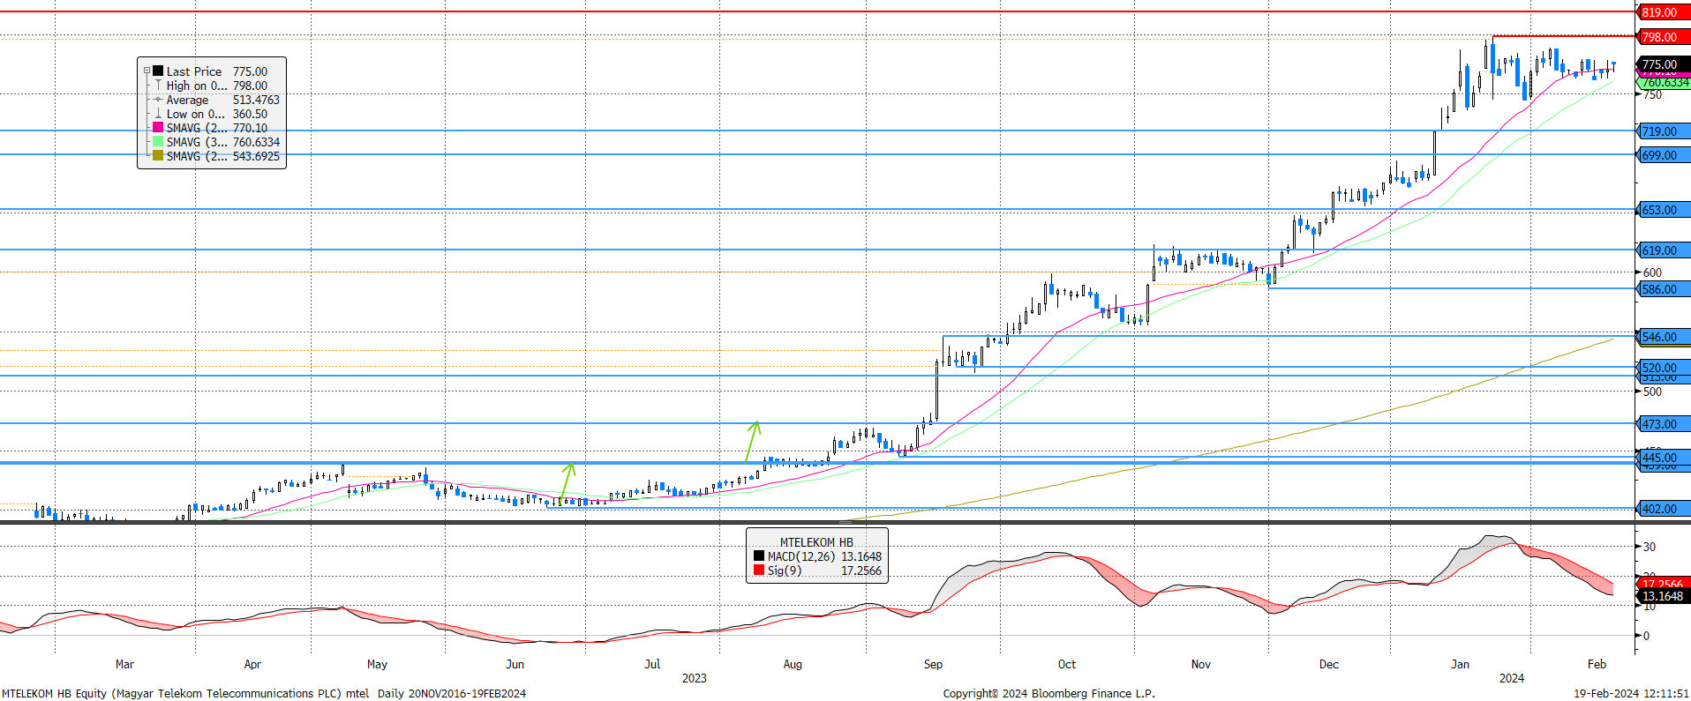Click the 19-Feb-2024 12:11:51 timestamp
Image resolution: width=1691 pixels, height=701 pixels.
(x=1631, y=693)
